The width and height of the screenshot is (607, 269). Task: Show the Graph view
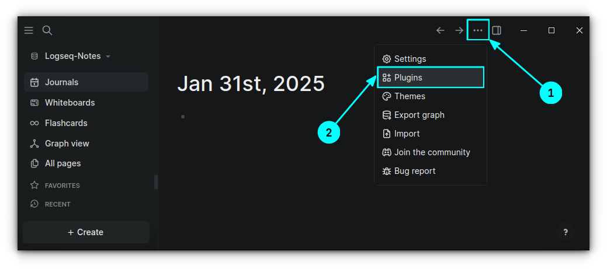[67, 144]
